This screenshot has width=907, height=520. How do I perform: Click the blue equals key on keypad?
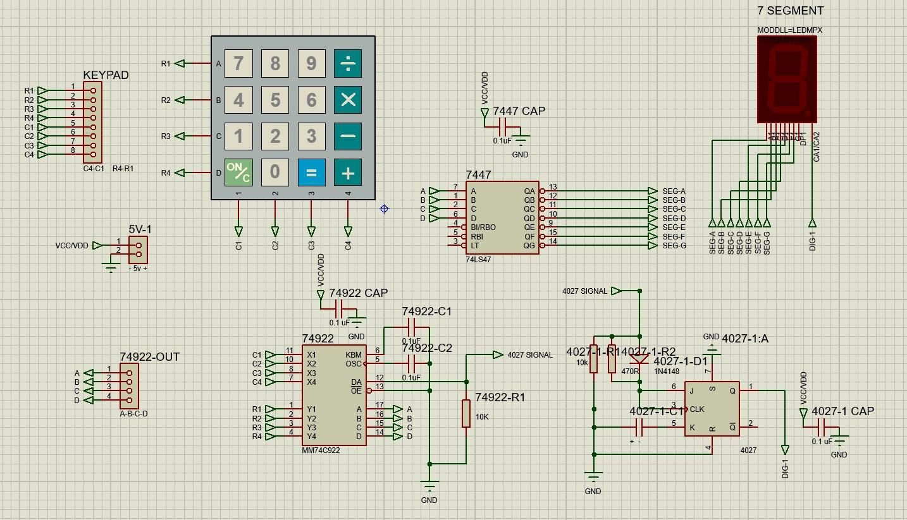[311, 171]
